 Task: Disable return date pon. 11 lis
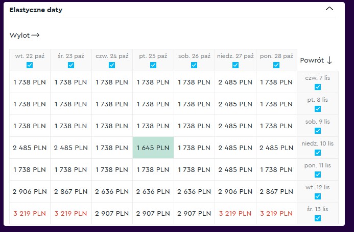[x=318, y=175]
